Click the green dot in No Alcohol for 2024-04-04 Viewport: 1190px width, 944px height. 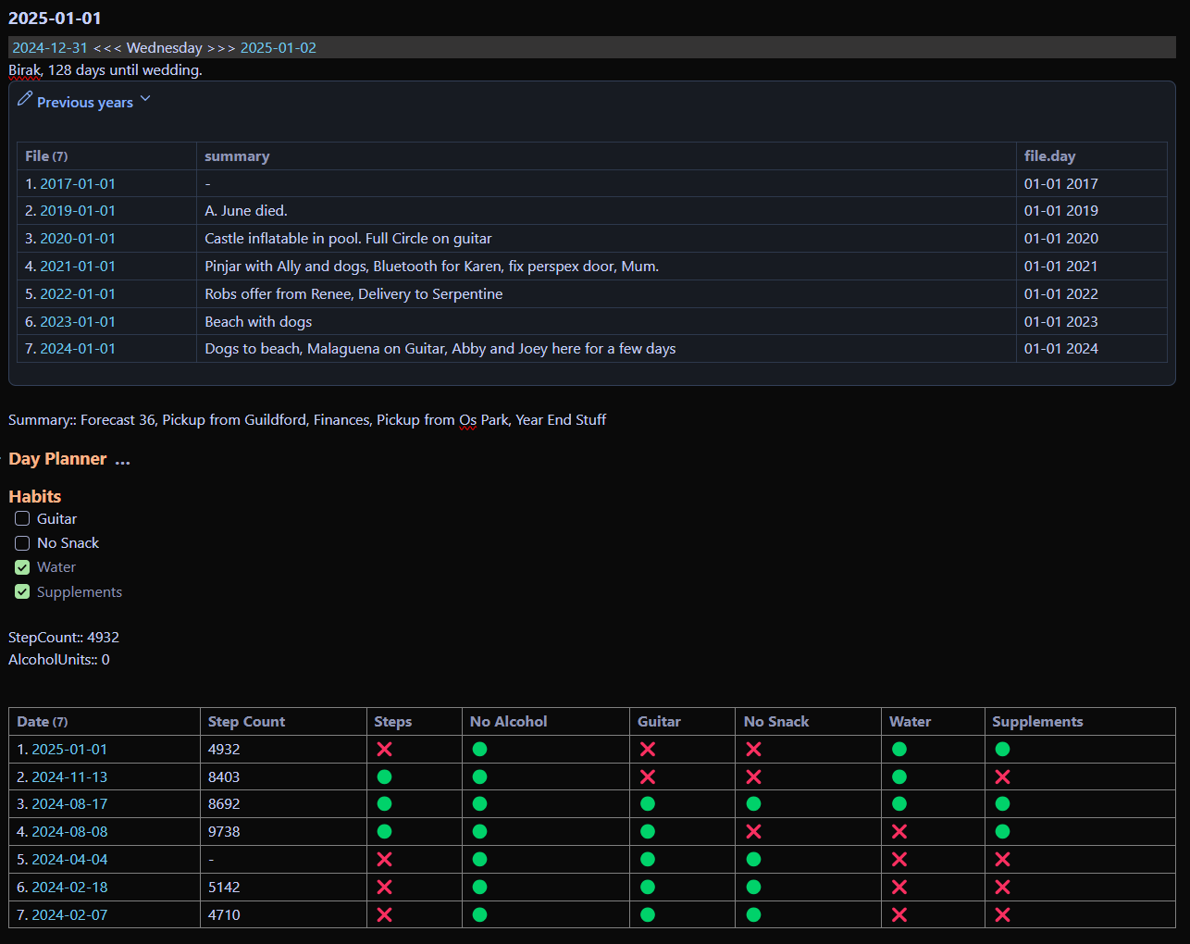[479, 859]
